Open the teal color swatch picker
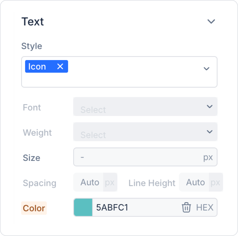This screenshot has width=238, height=236. tap(83, 208)
